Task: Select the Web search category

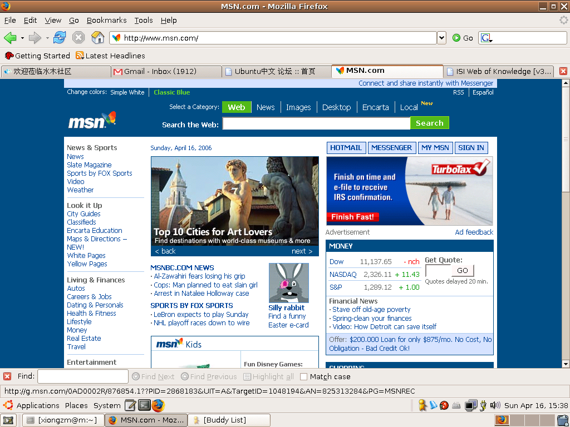Action: coord(237,107)
